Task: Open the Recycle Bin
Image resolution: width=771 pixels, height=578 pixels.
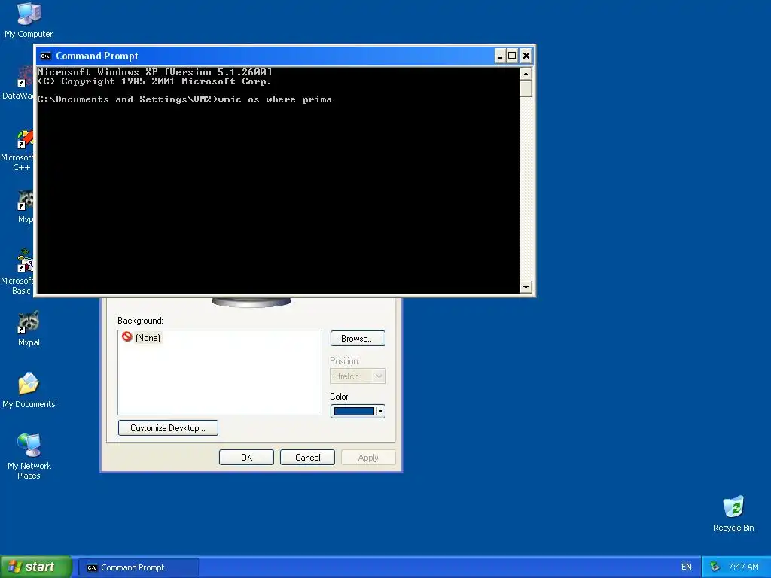Action: pos(733,513)
